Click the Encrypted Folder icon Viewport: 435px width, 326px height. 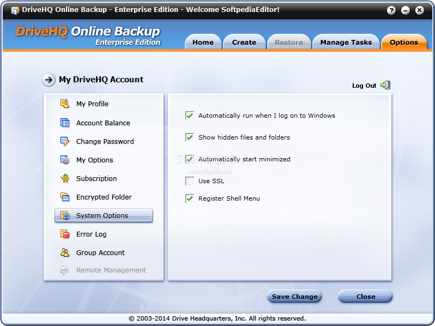pyautogui.click(x=65, y=197)
